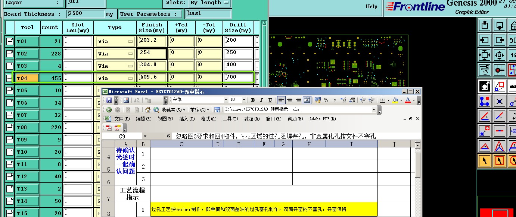The width and height of the screenshot is (516, 217).
Task: Click the red triangle with arrow icon
Action: (x=485, y=146)
